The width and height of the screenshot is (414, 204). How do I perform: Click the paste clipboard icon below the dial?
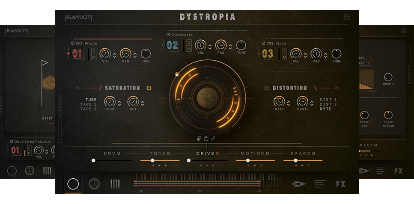click(x=206, y=138)
